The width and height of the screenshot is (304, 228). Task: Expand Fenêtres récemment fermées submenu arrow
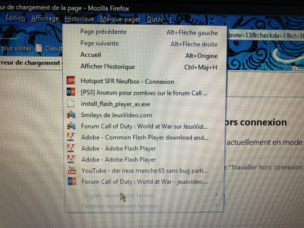pyautogui.click(x=216, y=205)
